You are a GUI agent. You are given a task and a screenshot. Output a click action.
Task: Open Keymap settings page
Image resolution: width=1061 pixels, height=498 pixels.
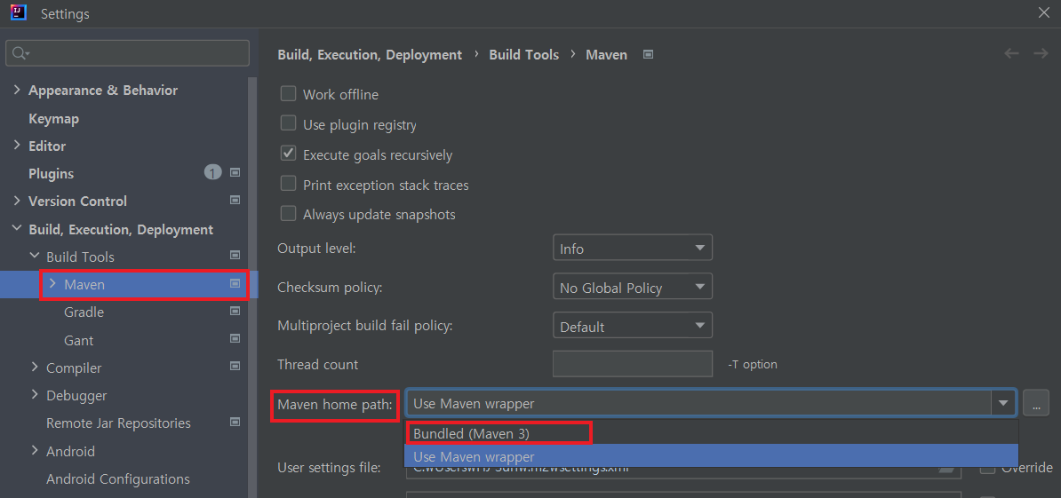[x=53, y=118]
